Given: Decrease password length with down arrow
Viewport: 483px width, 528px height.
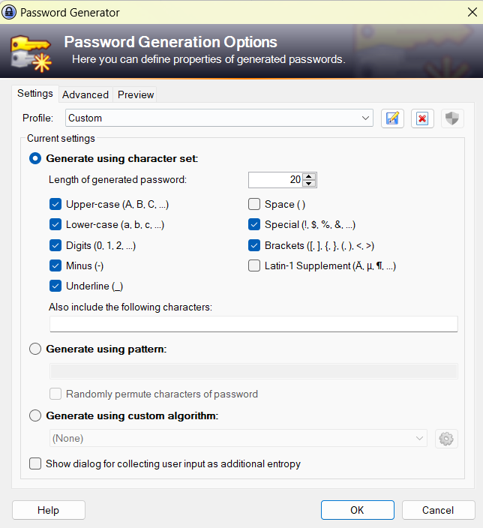Looking at the screenshot, I should pos(310,184).
